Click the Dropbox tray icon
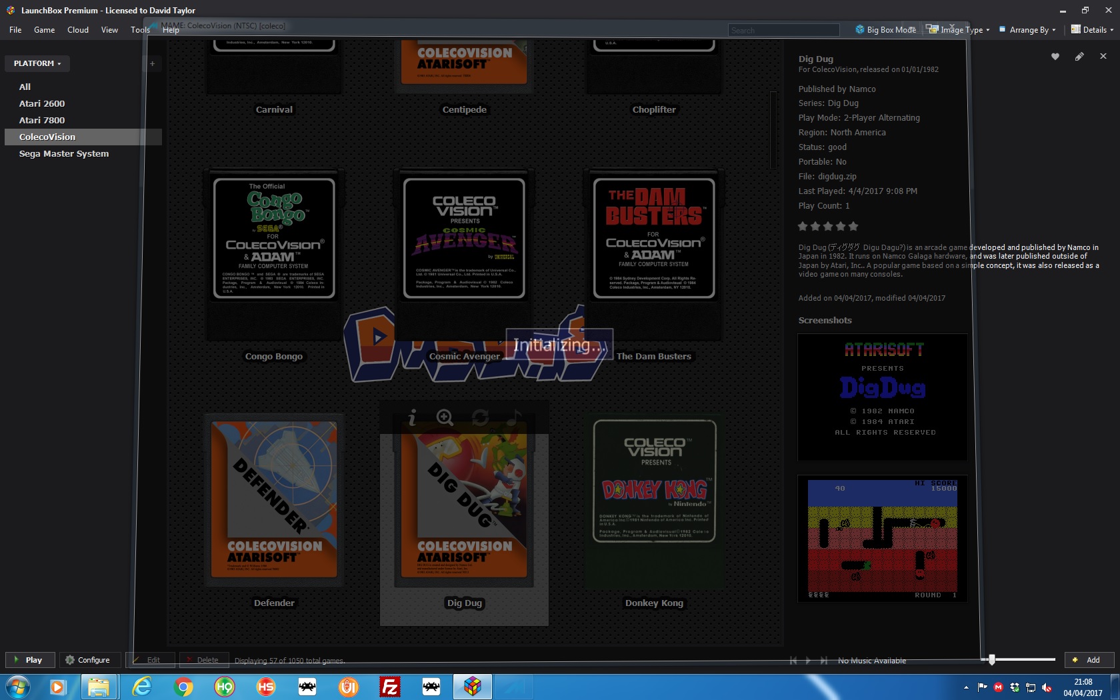 pyautogui.click(x=1015, y=687)
